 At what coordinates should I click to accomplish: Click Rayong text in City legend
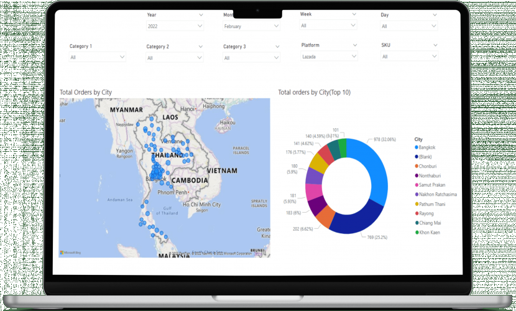click(x=426, y=213)
